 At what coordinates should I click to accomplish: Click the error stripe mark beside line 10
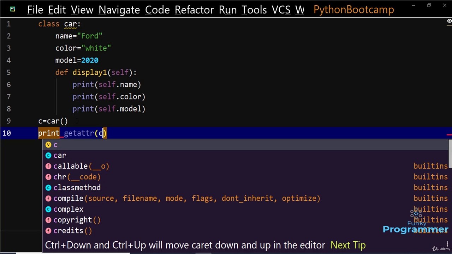click(449, 134)
